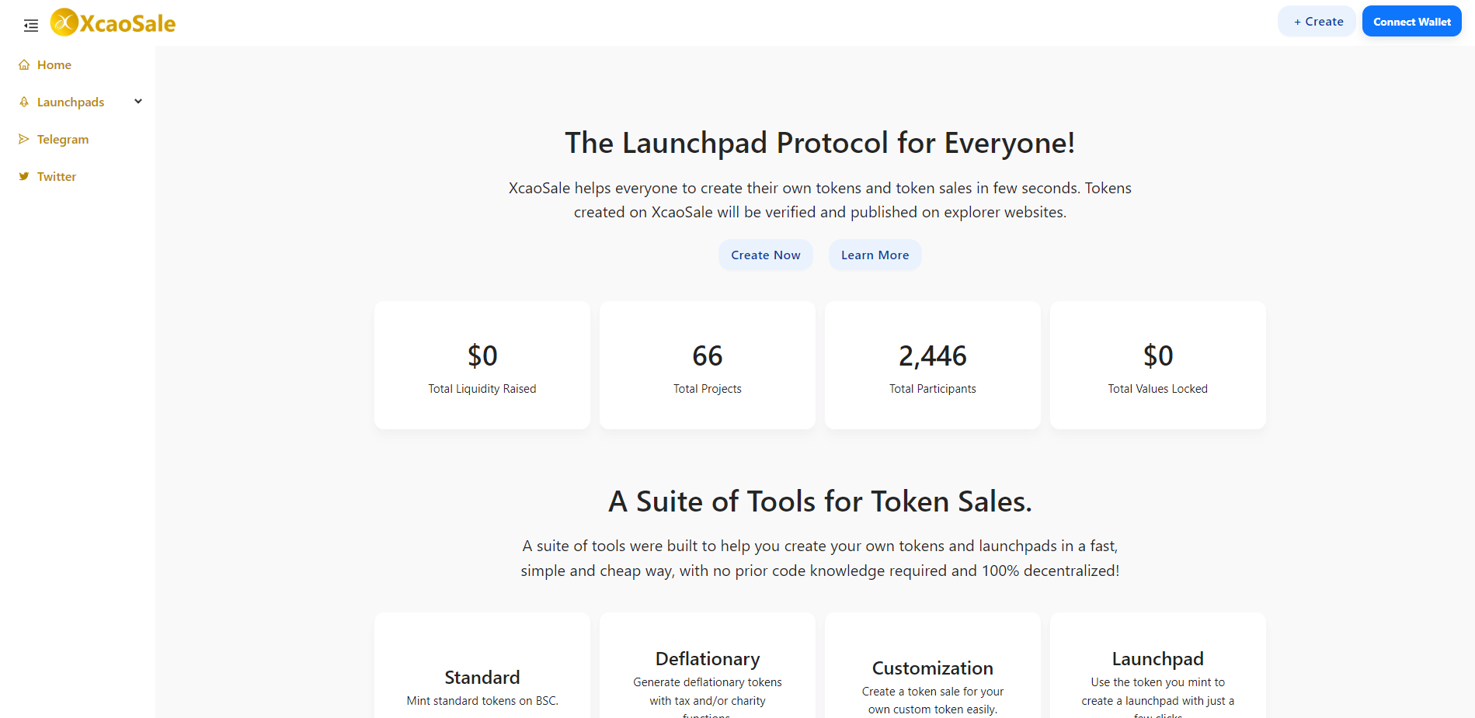The width and height of the screenshot is (1475, 718).
Task: Select the Total Projects stat card
Action: [708, 366]
